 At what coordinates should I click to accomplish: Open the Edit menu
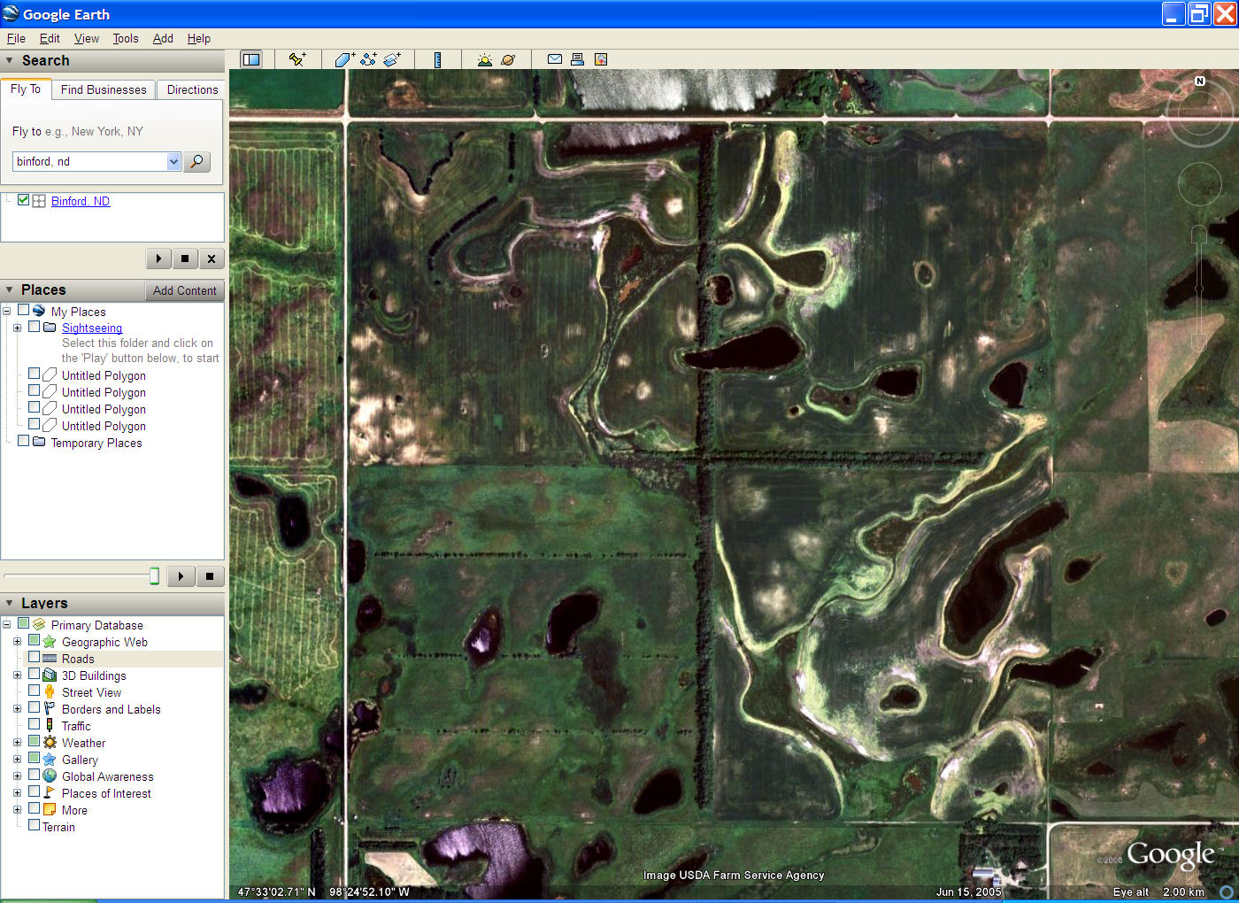[50, 38]
